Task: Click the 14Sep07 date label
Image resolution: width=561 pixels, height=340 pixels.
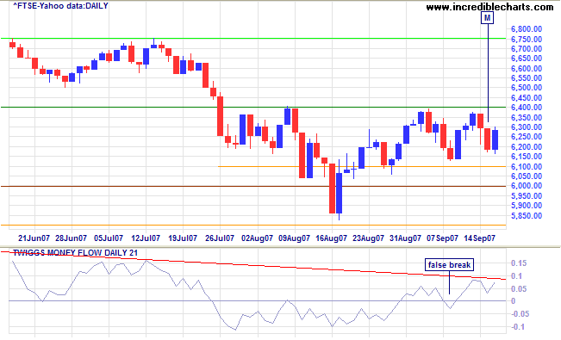Action: tap(479, 238)
